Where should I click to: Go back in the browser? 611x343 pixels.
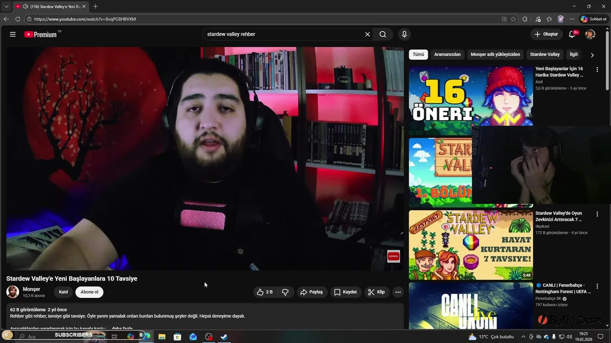coord(6,19)
